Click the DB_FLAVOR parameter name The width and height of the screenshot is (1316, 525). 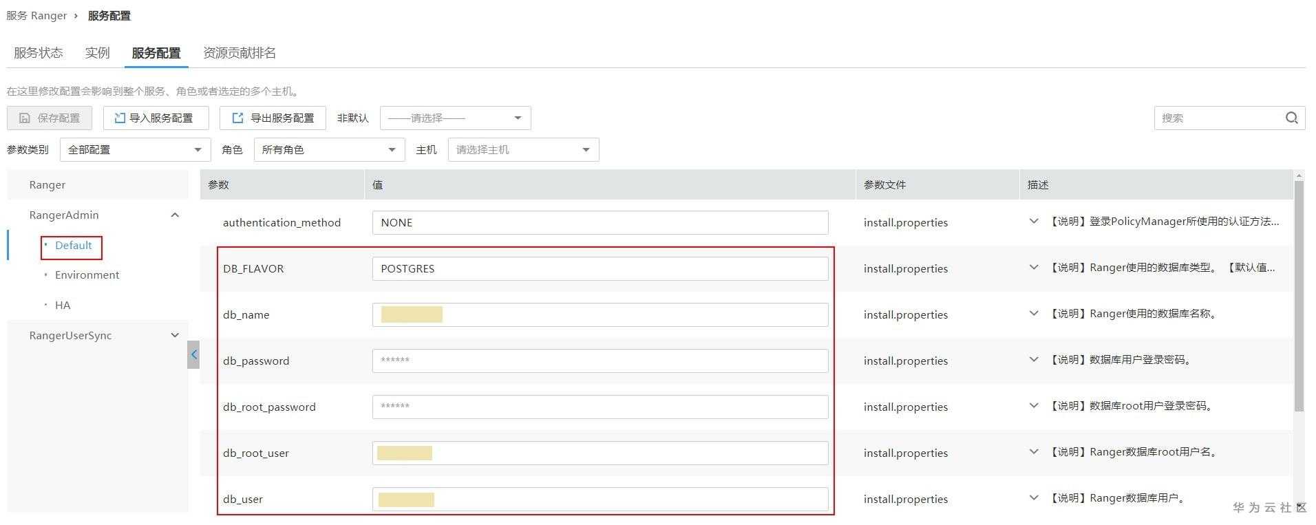253,268
